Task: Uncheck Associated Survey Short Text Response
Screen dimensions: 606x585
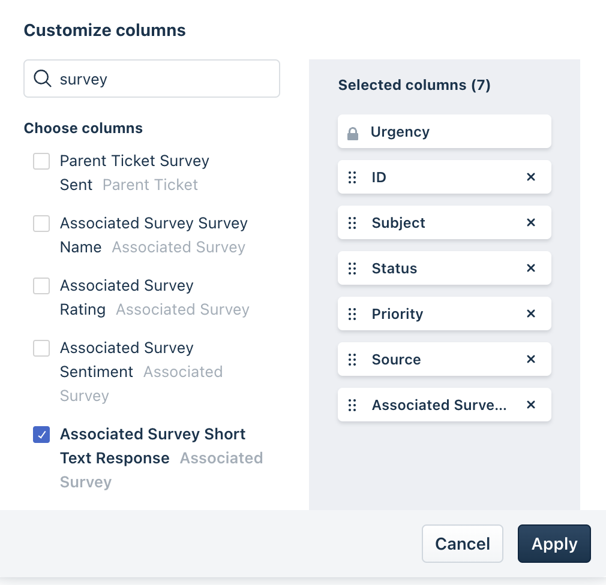Action: coord(41,435)
